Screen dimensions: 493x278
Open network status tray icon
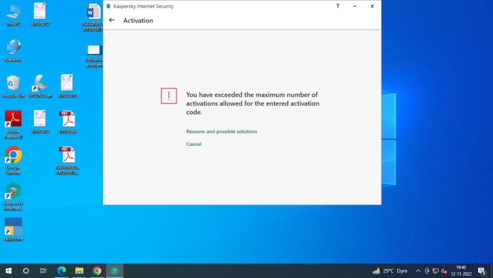click(x=435, y=271)
